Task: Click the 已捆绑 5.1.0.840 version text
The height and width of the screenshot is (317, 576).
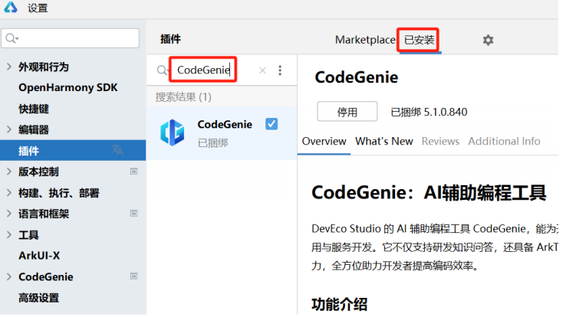Action: (429, 112)
